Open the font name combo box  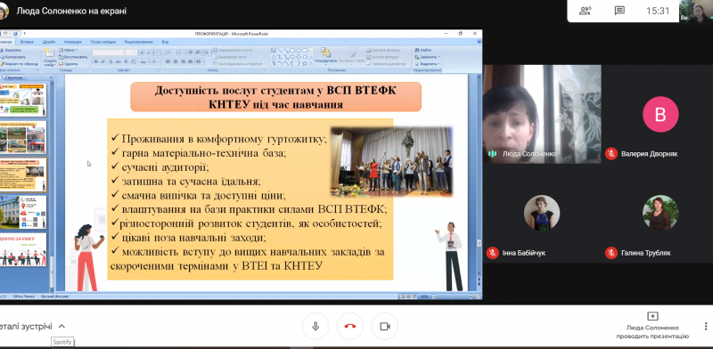(108, 53)
